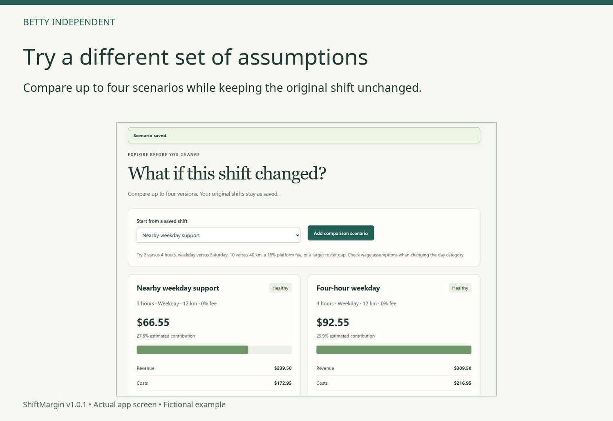Screen dimensions: 613x421
Task: Click Add comparison scenario button
Action: pyautogui.click(x=341, y=233)
